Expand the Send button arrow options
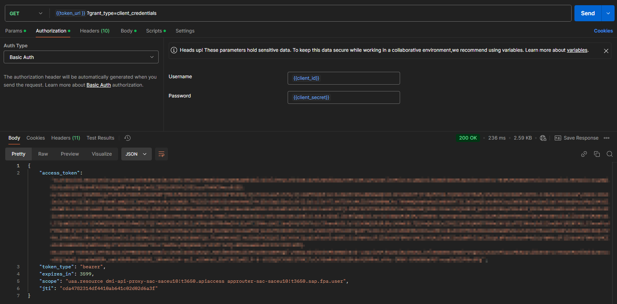Screen dimensions: 617x304 pyautogui.click(x=607, y=13)
